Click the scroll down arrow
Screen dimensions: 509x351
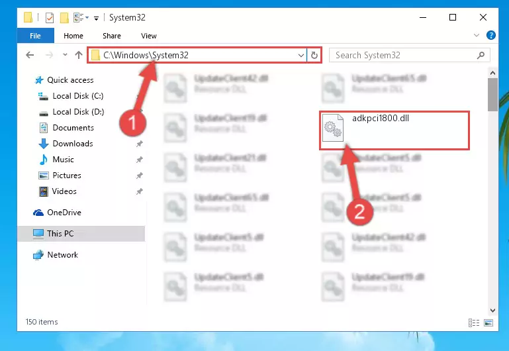tap(492, 311)
